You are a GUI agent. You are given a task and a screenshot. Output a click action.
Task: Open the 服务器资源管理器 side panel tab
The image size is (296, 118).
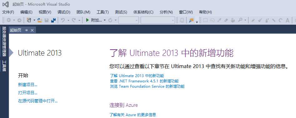tap(4, 41)
